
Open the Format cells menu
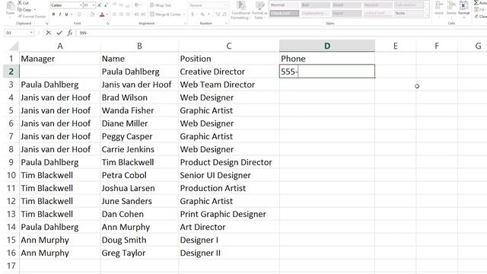coord(463,8)
